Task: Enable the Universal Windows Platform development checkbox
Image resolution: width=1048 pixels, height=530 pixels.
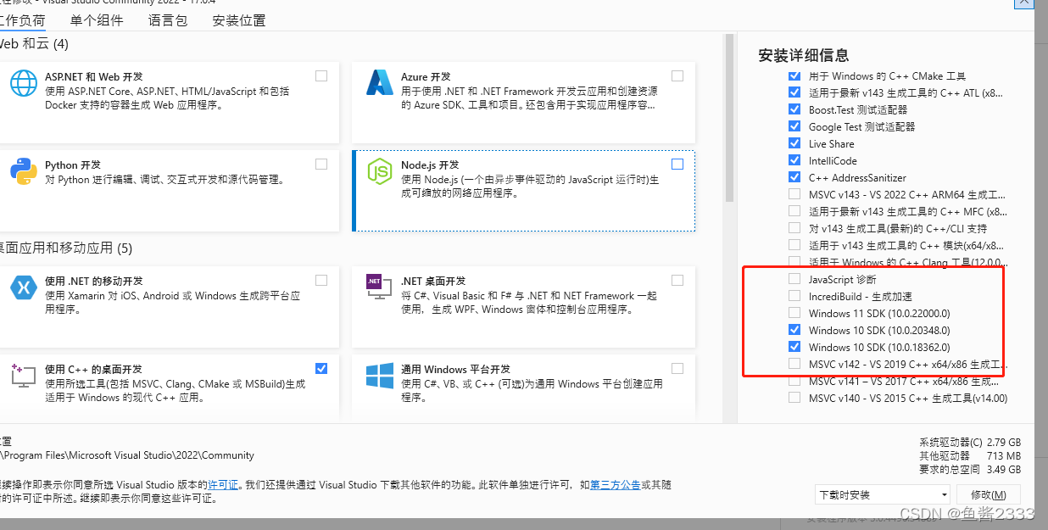Action: 677,368
